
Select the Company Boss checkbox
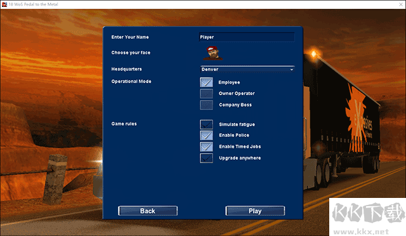tap(206, 105)
